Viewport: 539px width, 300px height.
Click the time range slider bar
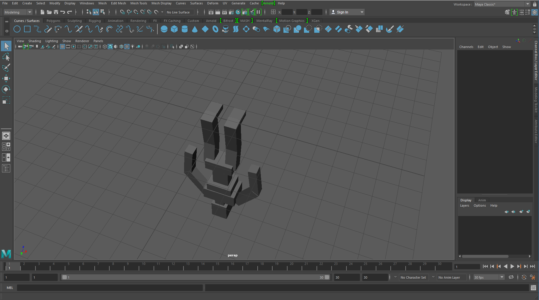195,277
